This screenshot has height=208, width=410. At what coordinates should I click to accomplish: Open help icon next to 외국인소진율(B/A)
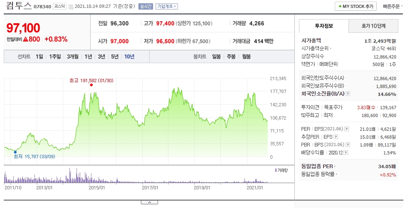[348, 94]
